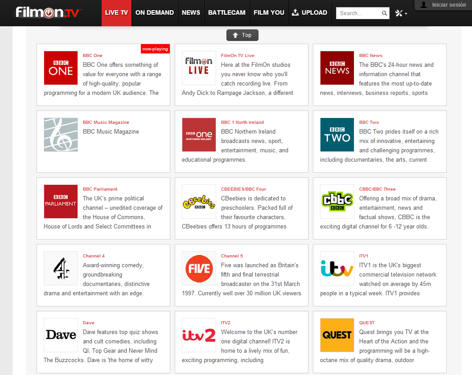Screen dimensions: 472x375
Task: Click the BBC Two description text
Action: coord(379,146)
